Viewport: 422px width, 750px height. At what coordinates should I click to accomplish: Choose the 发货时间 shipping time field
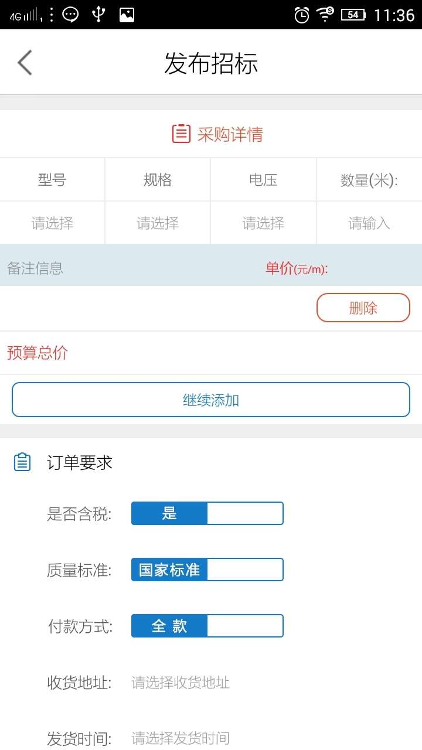click(181, 738)
